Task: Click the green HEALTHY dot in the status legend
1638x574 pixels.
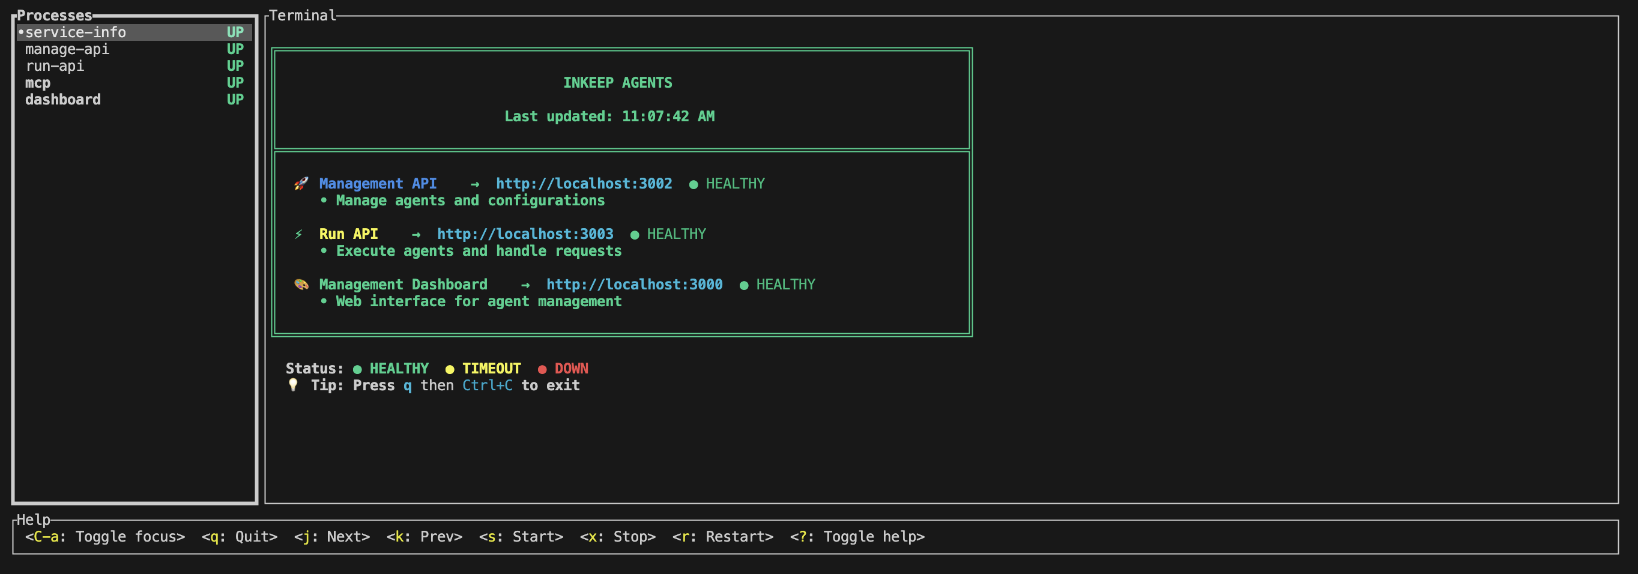Action: click(x=358, y=368)
